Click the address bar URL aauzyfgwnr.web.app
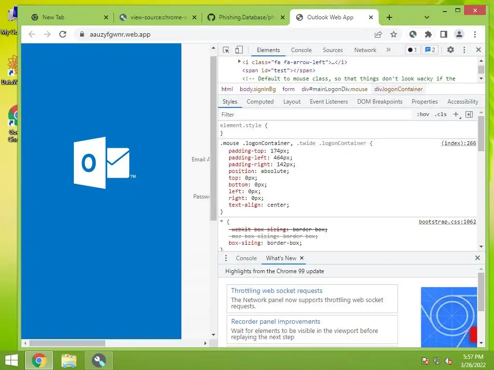This screenshot has width=494, height=370. point(120,35)
